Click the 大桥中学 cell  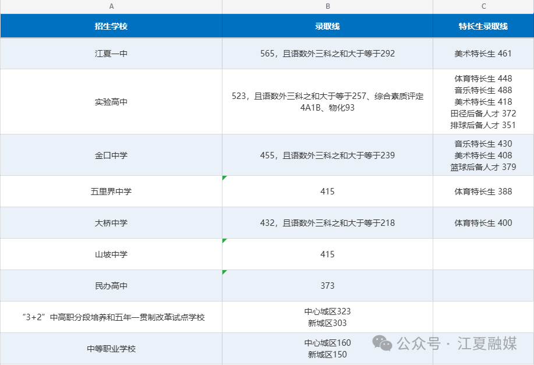coord(111,223)
